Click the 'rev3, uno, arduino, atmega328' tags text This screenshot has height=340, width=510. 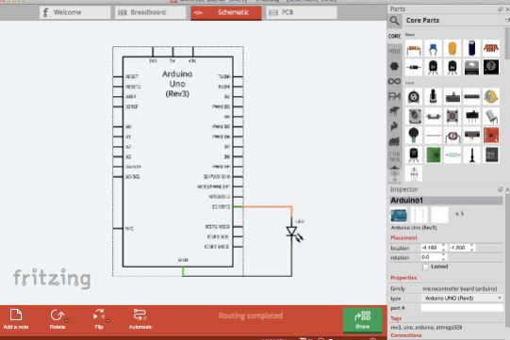[426, 328]
